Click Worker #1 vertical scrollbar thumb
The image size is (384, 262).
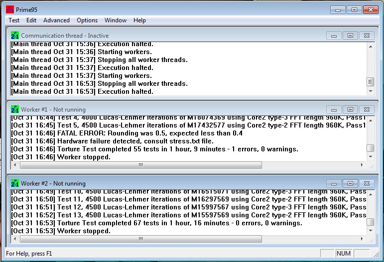(x=371, y=148)
